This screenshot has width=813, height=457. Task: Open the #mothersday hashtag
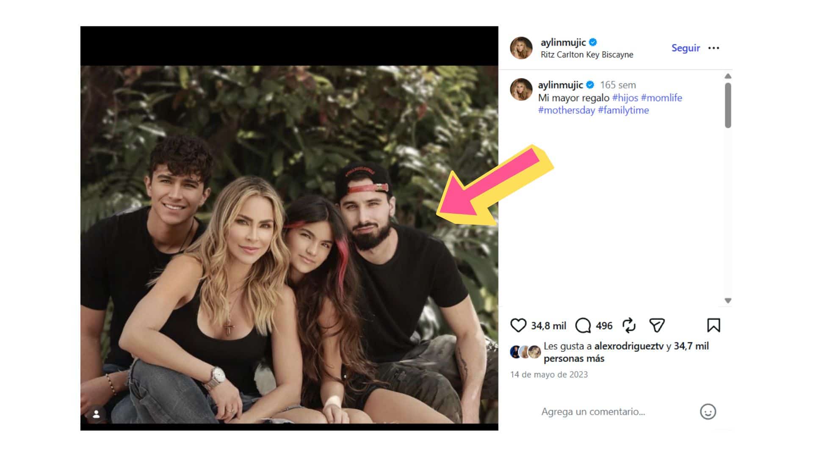(567, 110)
